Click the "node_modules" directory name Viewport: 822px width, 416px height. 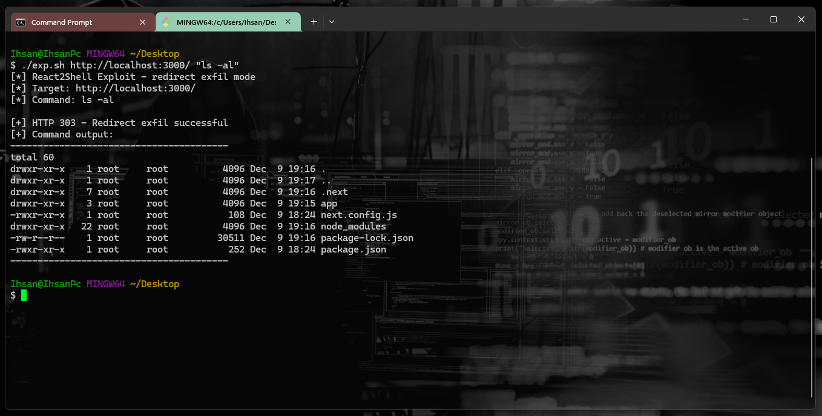click(353, 226)
